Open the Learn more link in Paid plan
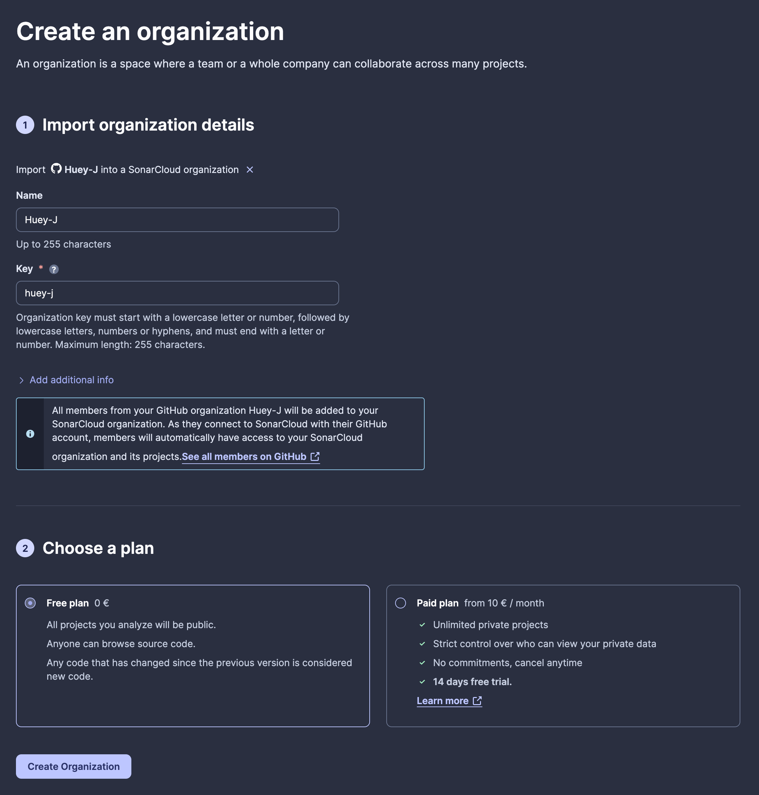This screenshot has width=759, height=795. pyautogui.click(x=443, y=701)
